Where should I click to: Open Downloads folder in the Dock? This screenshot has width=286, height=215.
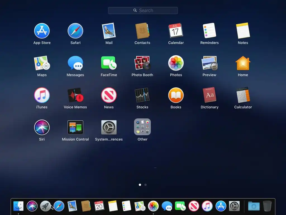pos(254,206)
